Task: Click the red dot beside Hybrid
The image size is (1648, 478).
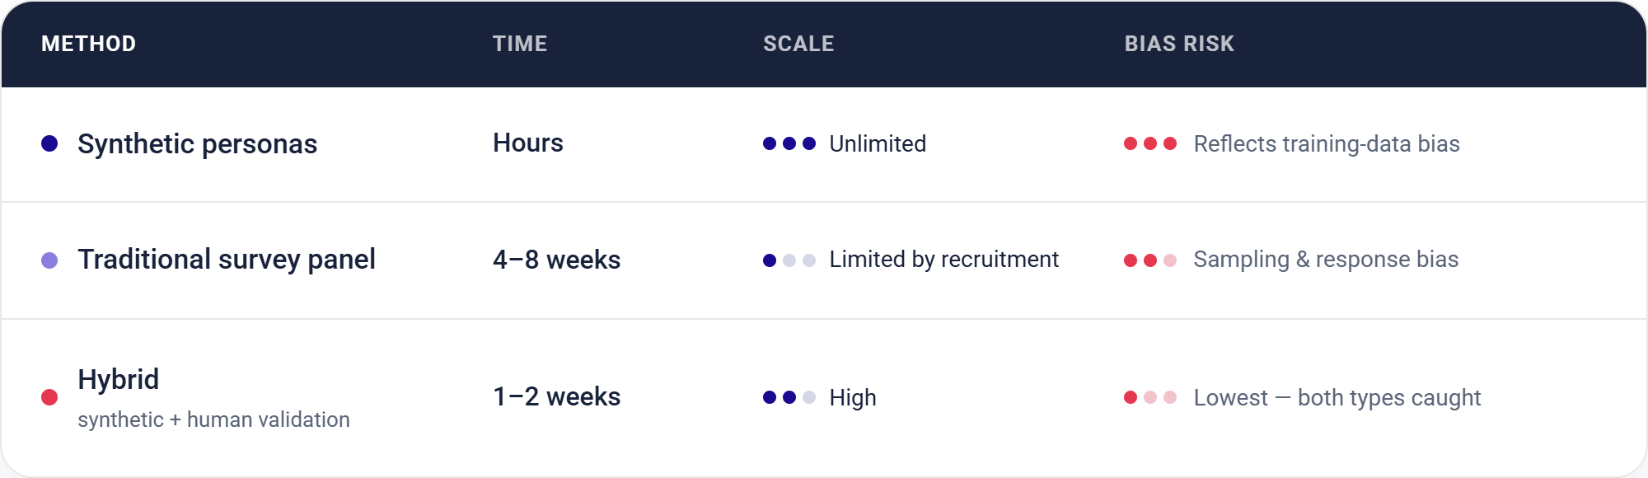Action: pyautogui.click(x=49, y=397)
